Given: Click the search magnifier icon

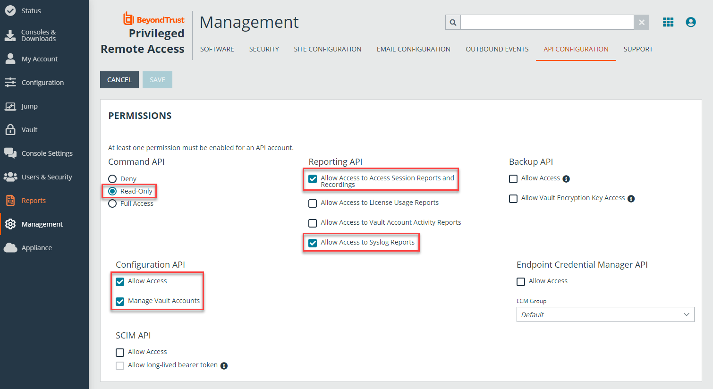Looking at the screenshot, I should pyautogui.click(x=453, y=22).
